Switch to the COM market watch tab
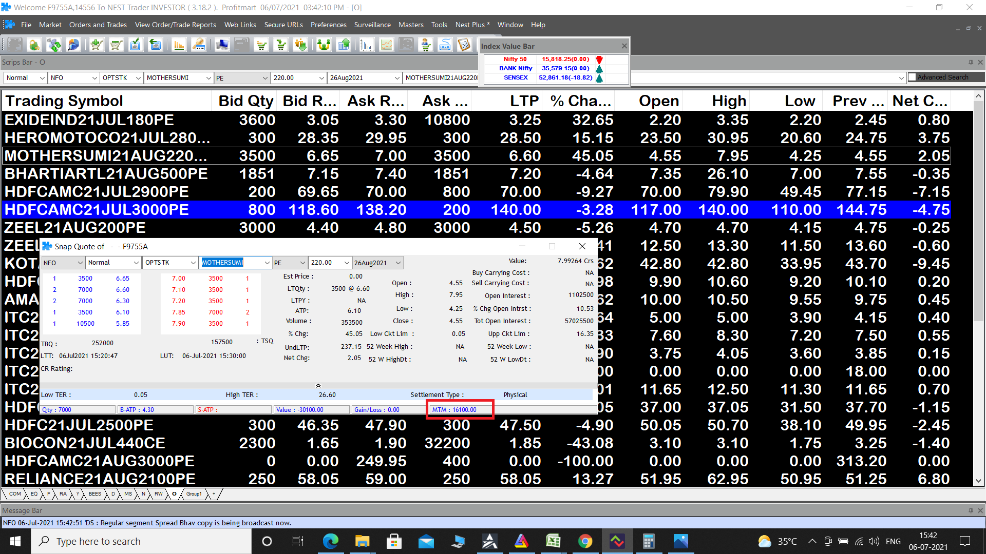 tap(15, 494)
